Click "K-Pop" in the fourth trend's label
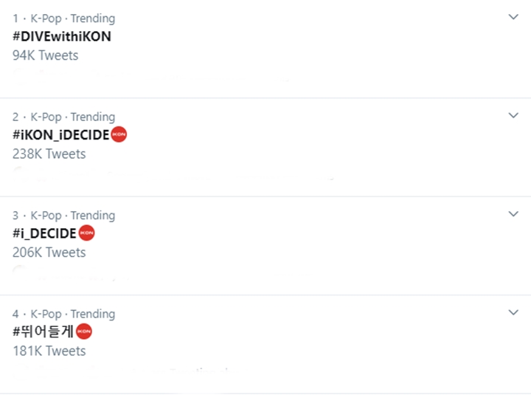Image resolution: width=531 pixels, height=395 pixels. (46, 314)
